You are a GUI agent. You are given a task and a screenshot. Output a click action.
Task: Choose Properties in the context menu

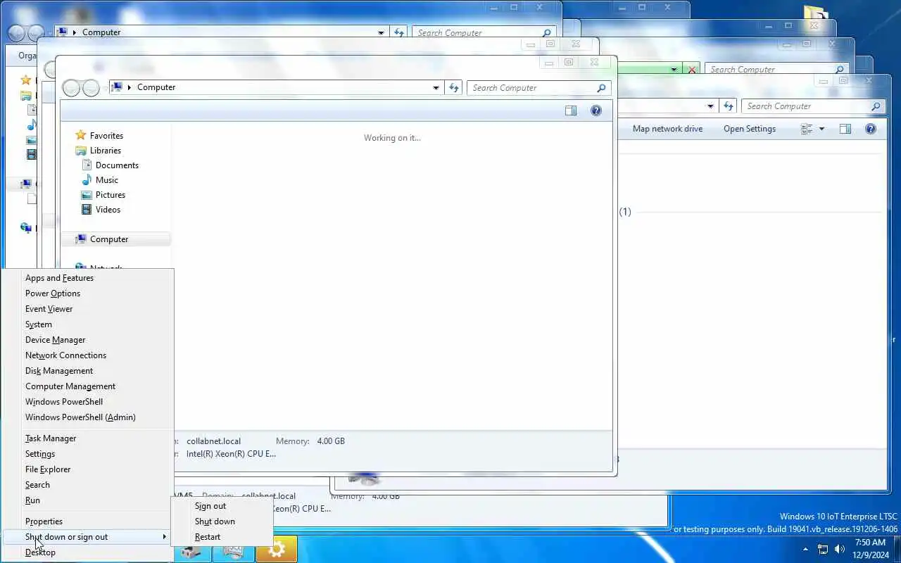pos(88,521)
